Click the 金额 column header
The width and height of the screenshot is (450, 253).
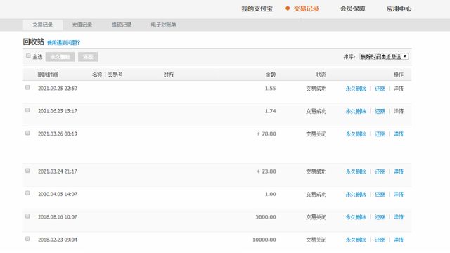(x=270, y=75)
